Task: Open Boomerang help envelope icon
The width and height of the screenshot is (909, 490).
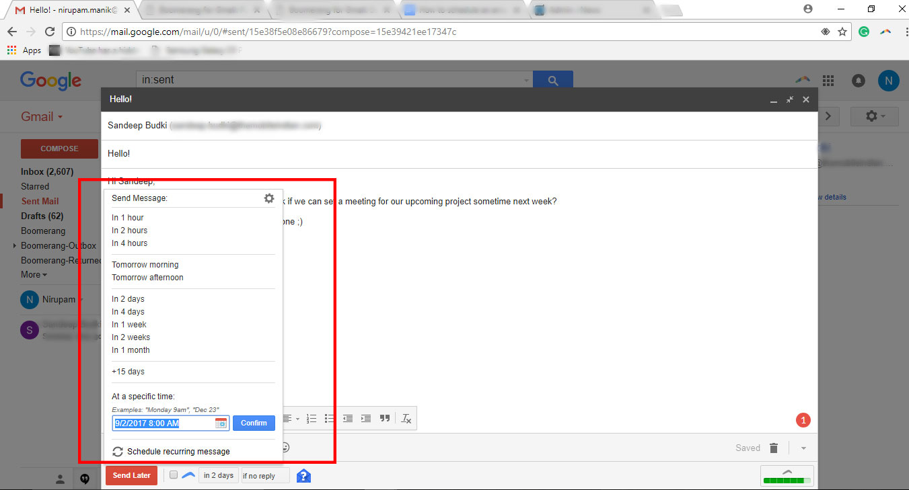Action: pos(303,476)
